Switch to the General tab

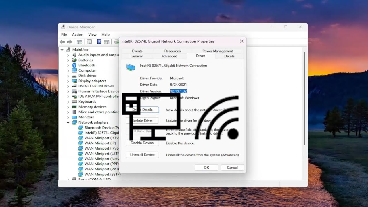click(x=136, y=56)
